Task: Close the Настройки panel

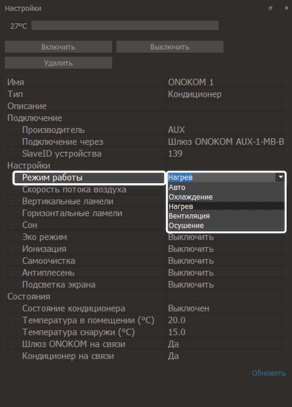Action: click(286, 8)
